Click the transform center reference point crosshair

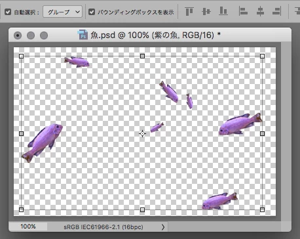click(142, 133)
